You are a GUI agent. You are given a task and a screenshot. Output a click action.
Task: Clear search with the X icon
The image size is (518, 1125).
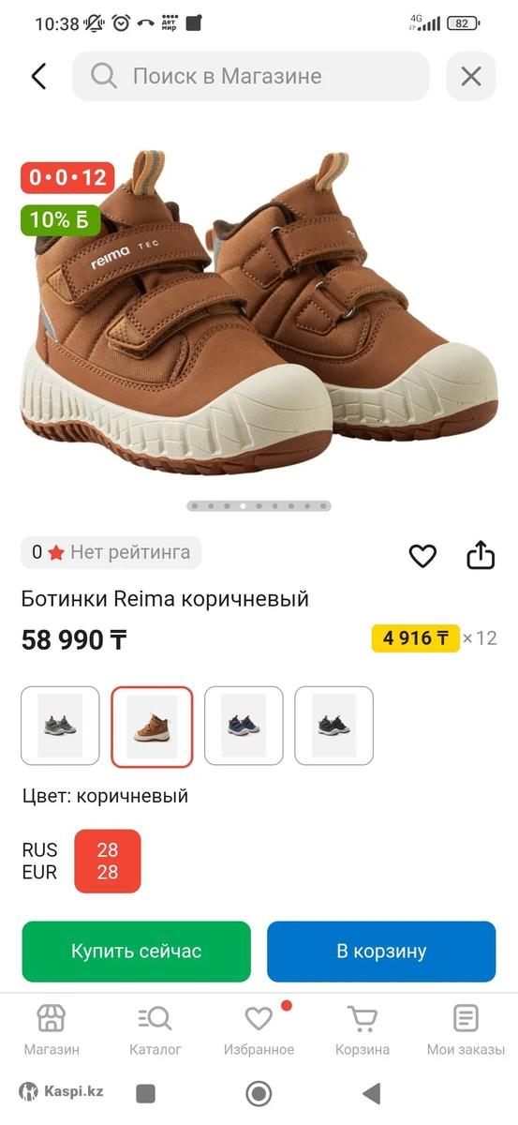(x=471, y=76)
